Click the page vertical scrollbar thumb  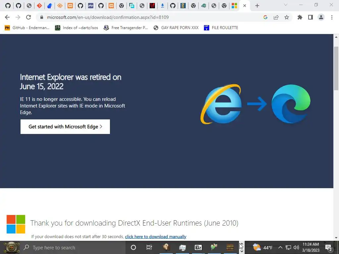pyautogui.click(x=336, y=68)
